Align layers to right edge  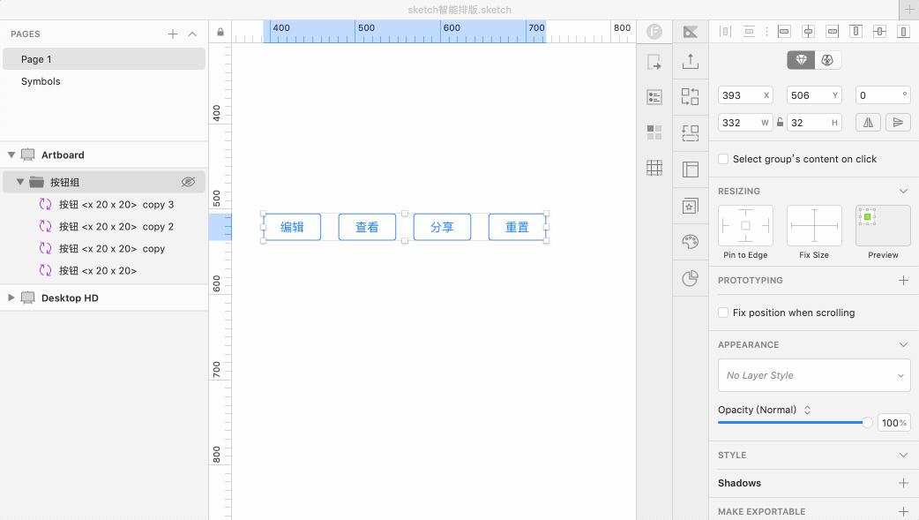[x=833, y=31]
